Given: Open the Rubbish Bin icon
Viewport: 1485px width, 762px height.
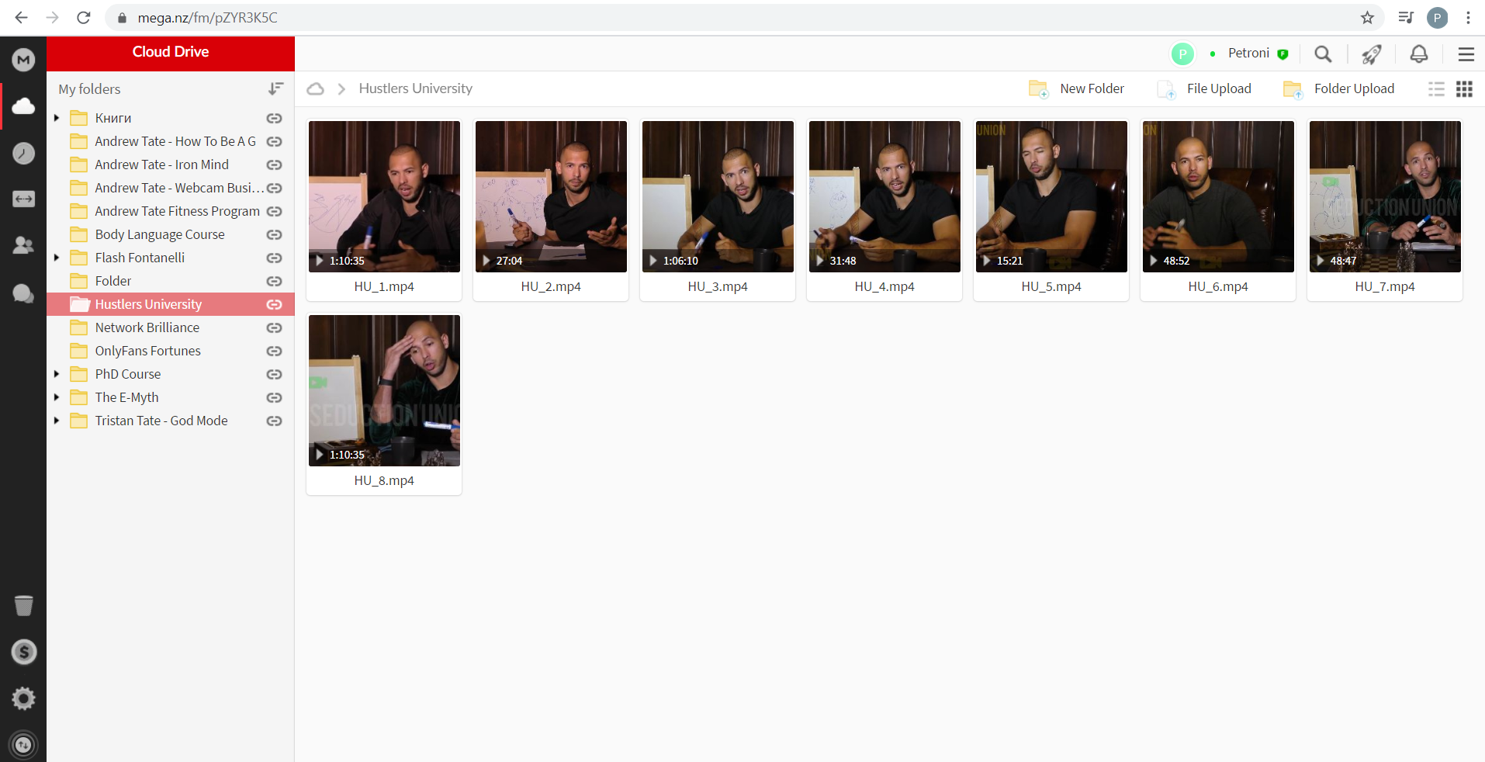Looking at the screenshot, I should point(23,605).
